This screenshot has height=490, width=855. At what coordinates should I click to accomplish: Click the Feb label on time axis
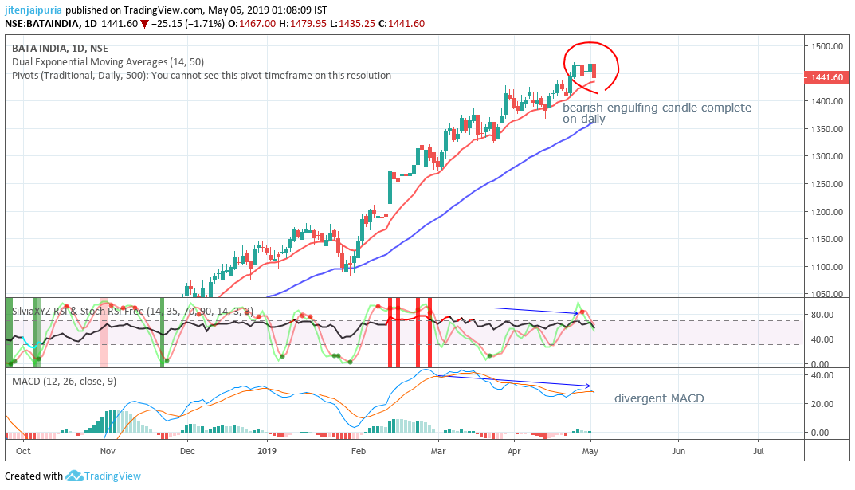(x=359, y=451)
